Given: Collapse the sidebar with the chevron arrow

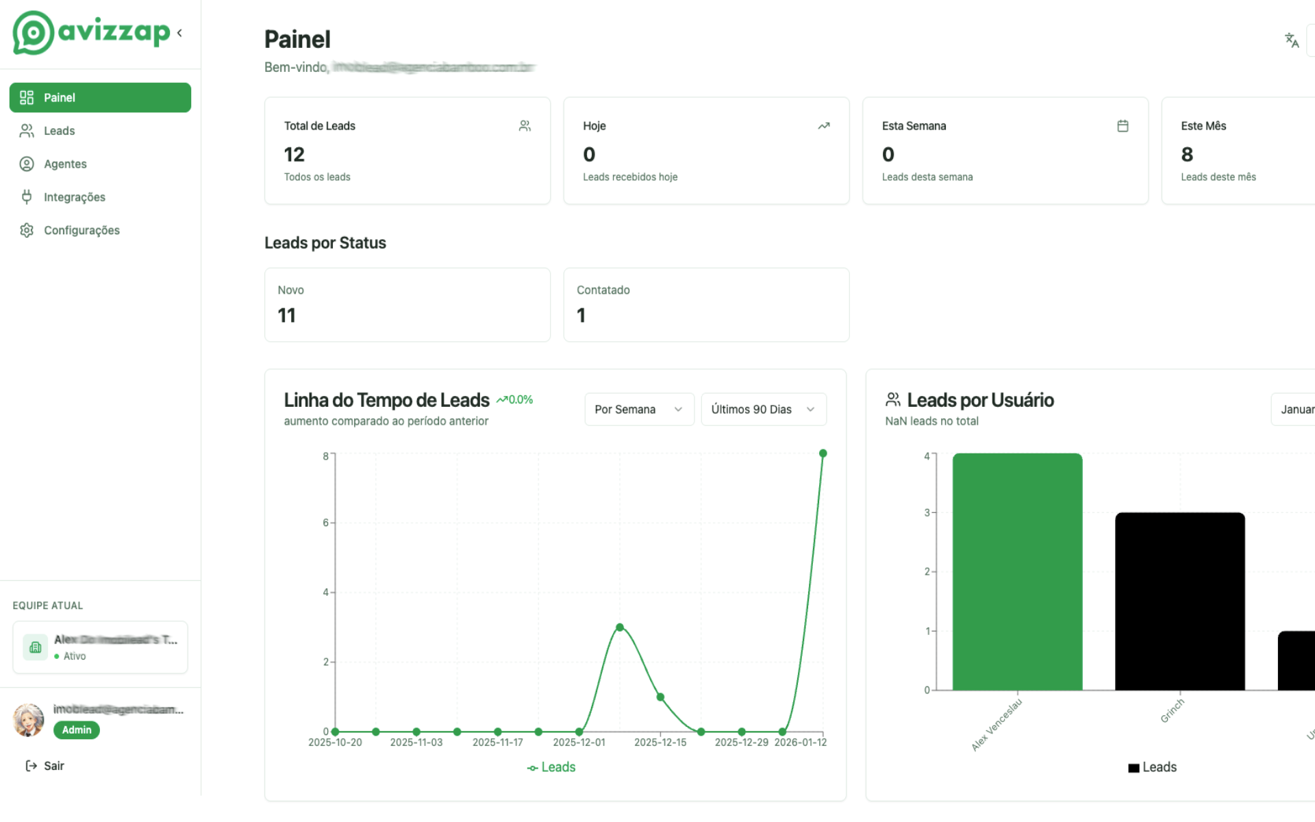Looking at the screenshot, I should click(179, 32).
